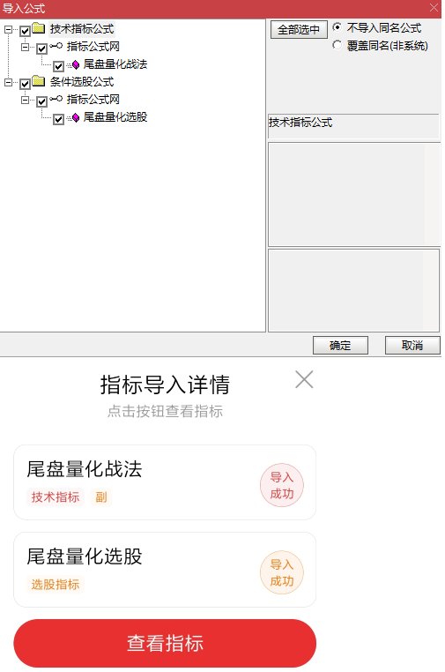Viewport: 445px width, 672px height.
Task: Collapse the 技术指标公式 tree node
Action: click(x=8, y=29)
